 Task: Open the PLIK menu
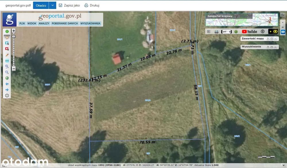22,23
